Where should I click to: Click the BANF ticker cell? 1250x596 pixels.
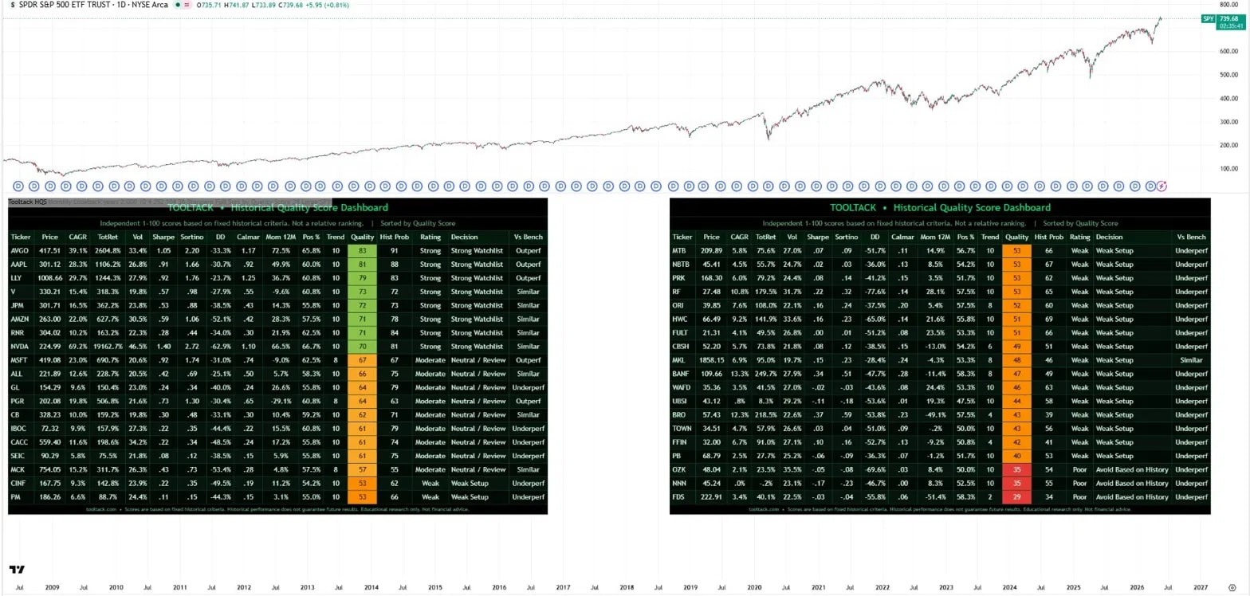coord(682,373)
